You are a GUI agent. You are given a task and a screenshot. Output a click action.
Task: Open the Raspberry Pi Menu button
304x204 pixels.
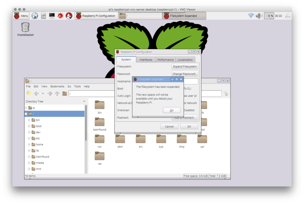tap(22, 16)
